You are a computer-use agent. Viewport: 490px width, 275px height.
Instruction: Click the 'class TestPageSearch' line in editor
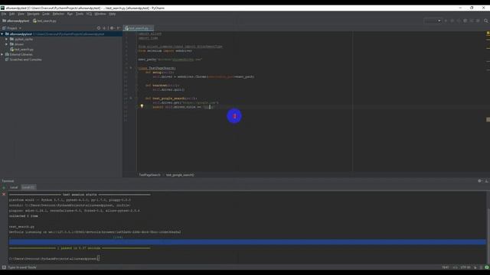point(157,68)
